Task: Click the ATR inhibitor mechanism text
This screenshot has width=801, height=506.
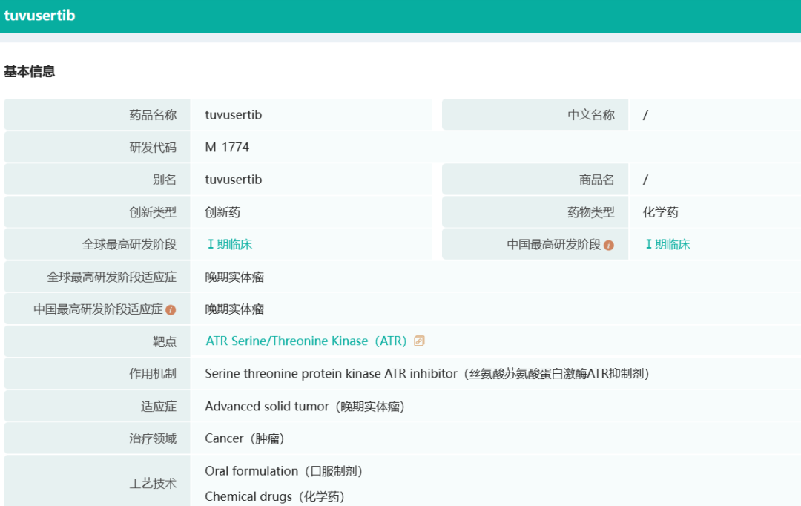Action: tap(426, 374)
